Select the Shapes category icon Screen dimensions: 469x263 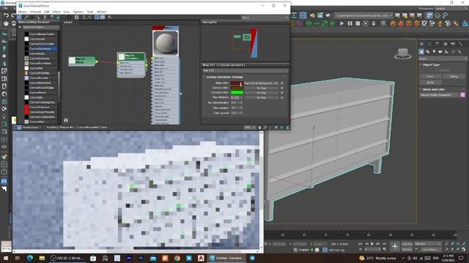pyautogui.click(x=428, y=52)
